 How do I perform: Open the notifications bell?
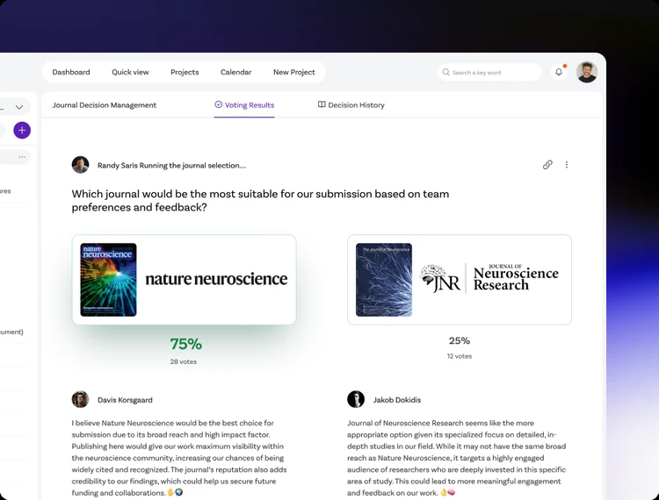[559, 72]
